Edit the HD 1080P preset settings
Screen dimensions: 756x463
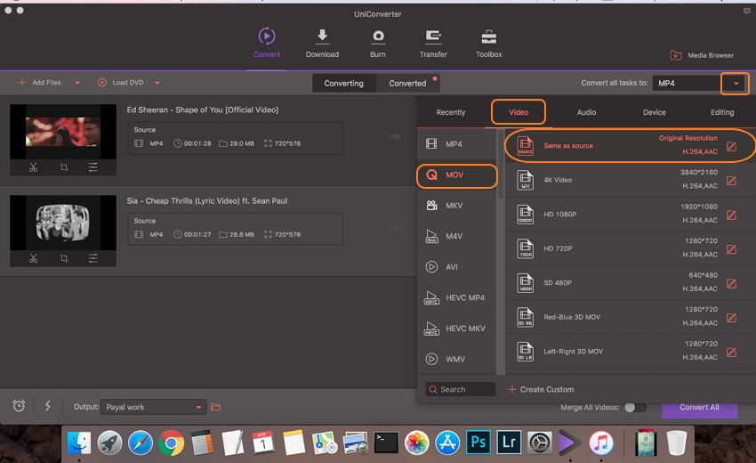click(731, 215)
